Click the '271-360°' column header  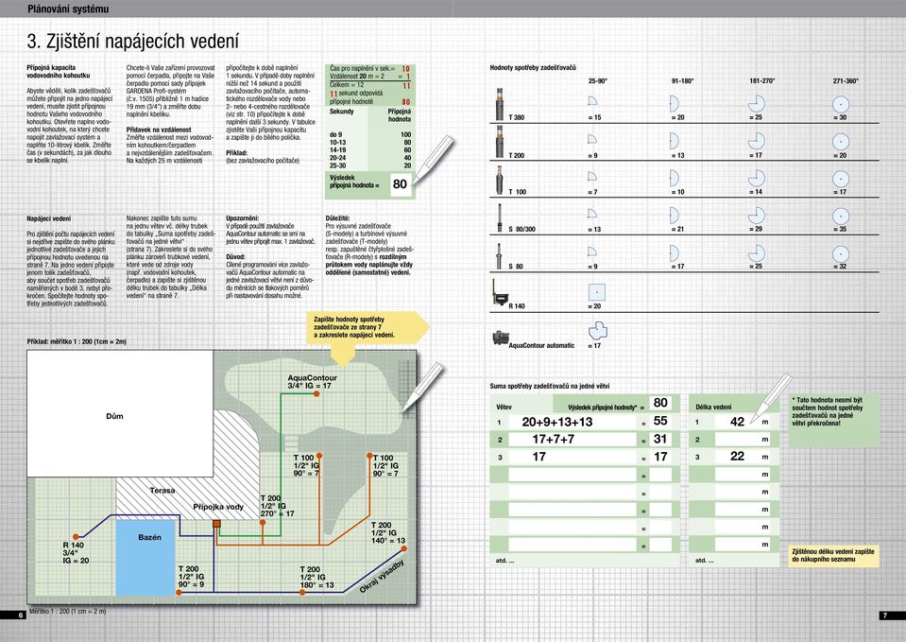pyautogui.click(x=846, y=81)
